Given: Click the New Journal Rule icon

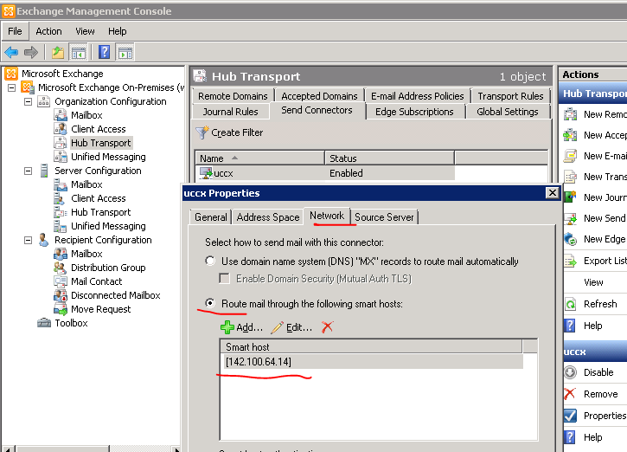Looking at the screenshot, I should 570,197.
